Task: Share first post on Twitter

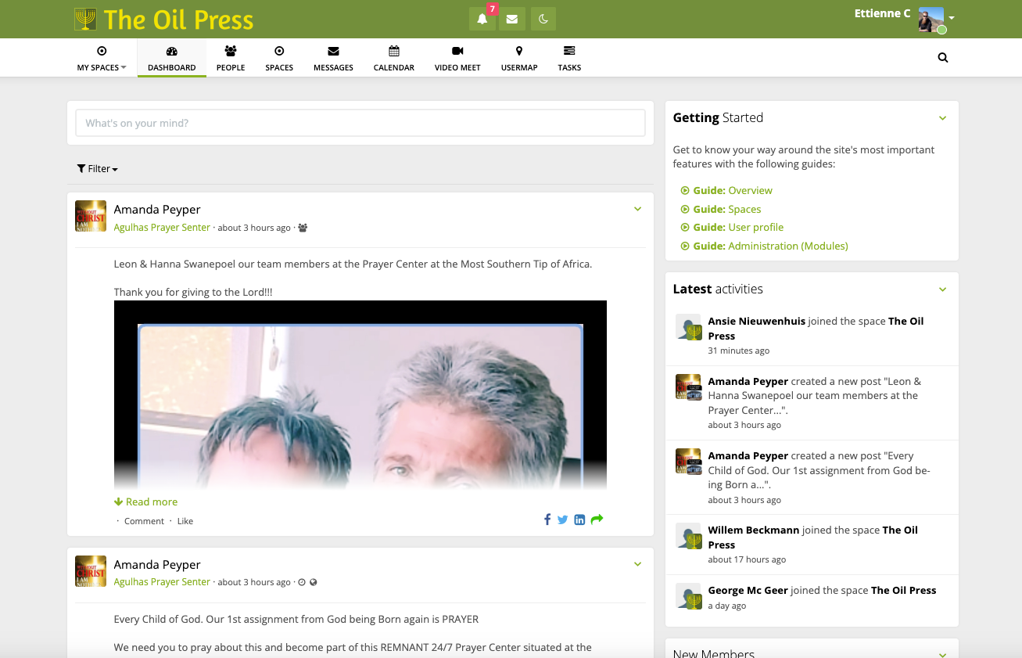Action: coord(562,520)
